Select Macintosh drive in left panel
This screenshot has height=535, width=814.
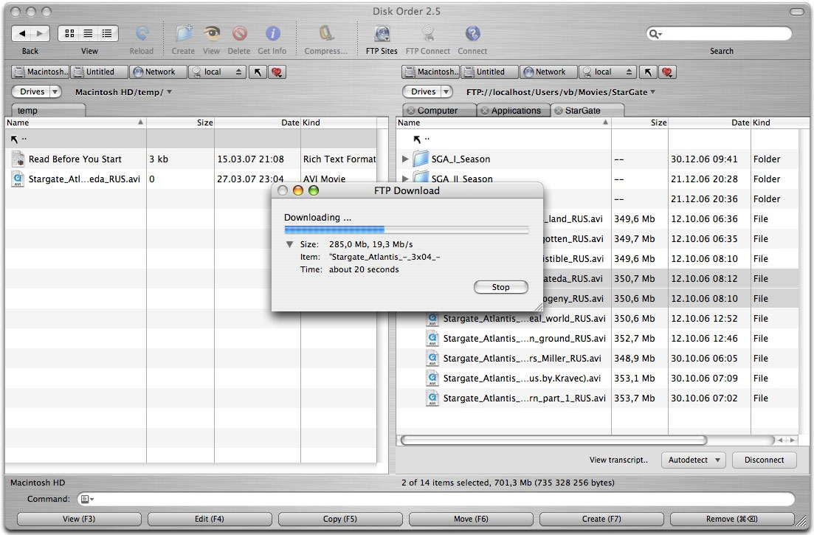click(x=41, y=72)
